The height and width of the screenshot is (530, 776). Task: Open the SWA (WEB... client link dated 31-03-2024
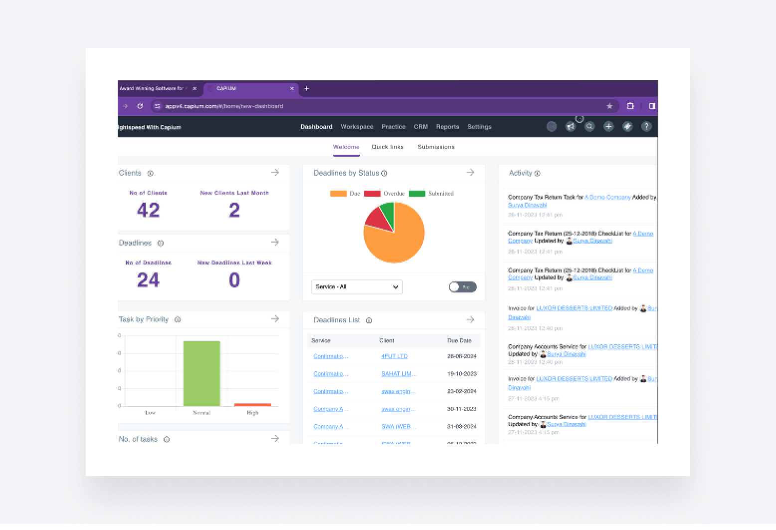[x=399, y=427]
